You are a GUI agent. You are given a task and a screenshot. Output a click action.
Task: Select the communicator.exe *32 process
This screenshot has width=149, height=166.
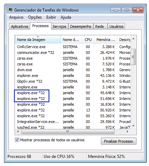pyautogui.click(x=73, y=53)
